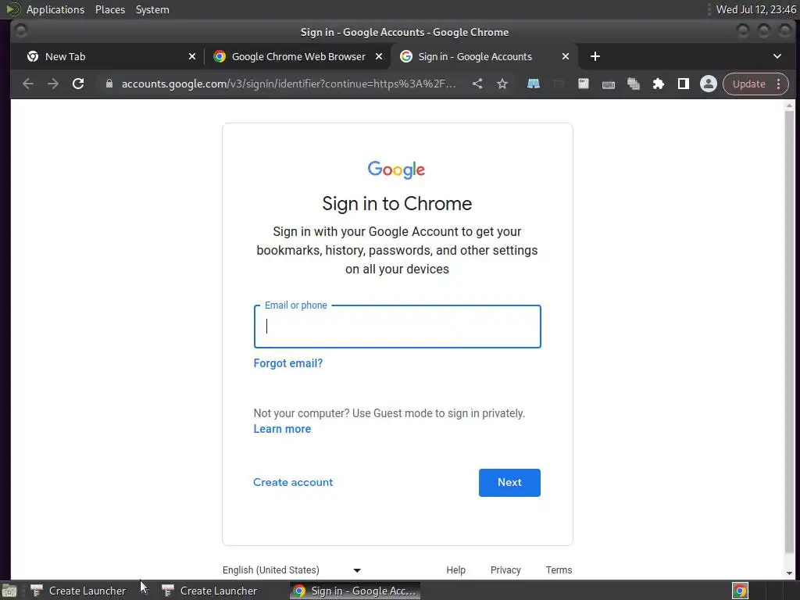This screenshot has height=600, width=800.
Task: Open Chrome's three-dot menu
Action: [779, 84]
